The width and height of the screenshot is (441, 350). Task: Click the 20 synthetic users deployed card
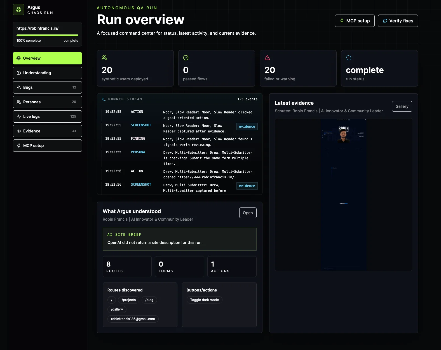click(x=135, y=68)
